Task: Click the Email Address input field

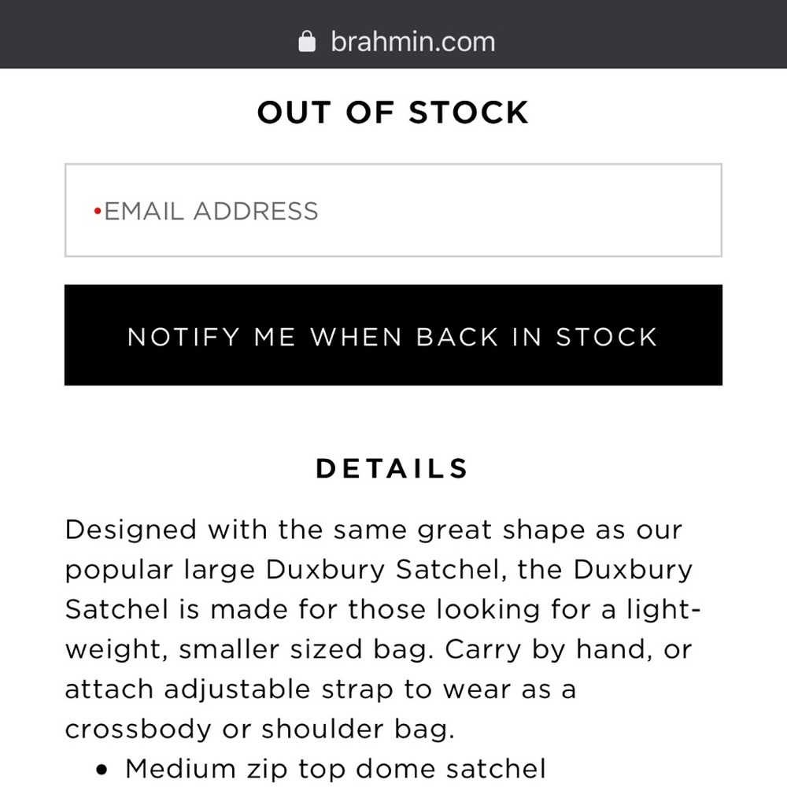Action: tap(393, 210)
